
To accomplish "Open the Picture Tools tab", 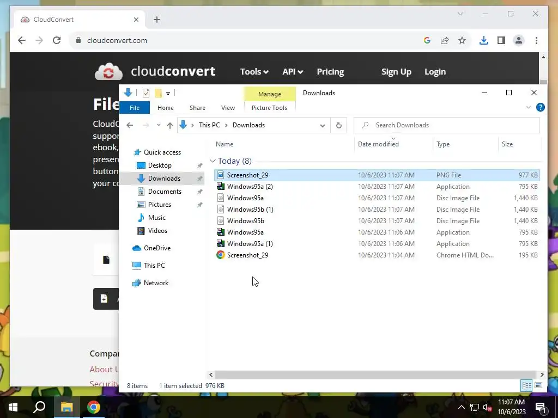I will click(269, 108).
